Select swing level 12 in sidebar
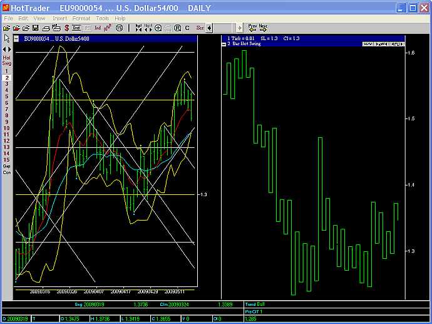This screenshot has width=432, height=324. click(x=7, y=141)
